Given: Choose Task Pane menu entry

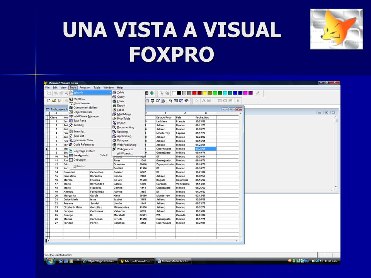Looking at the screenshot, I should (90, 120).
